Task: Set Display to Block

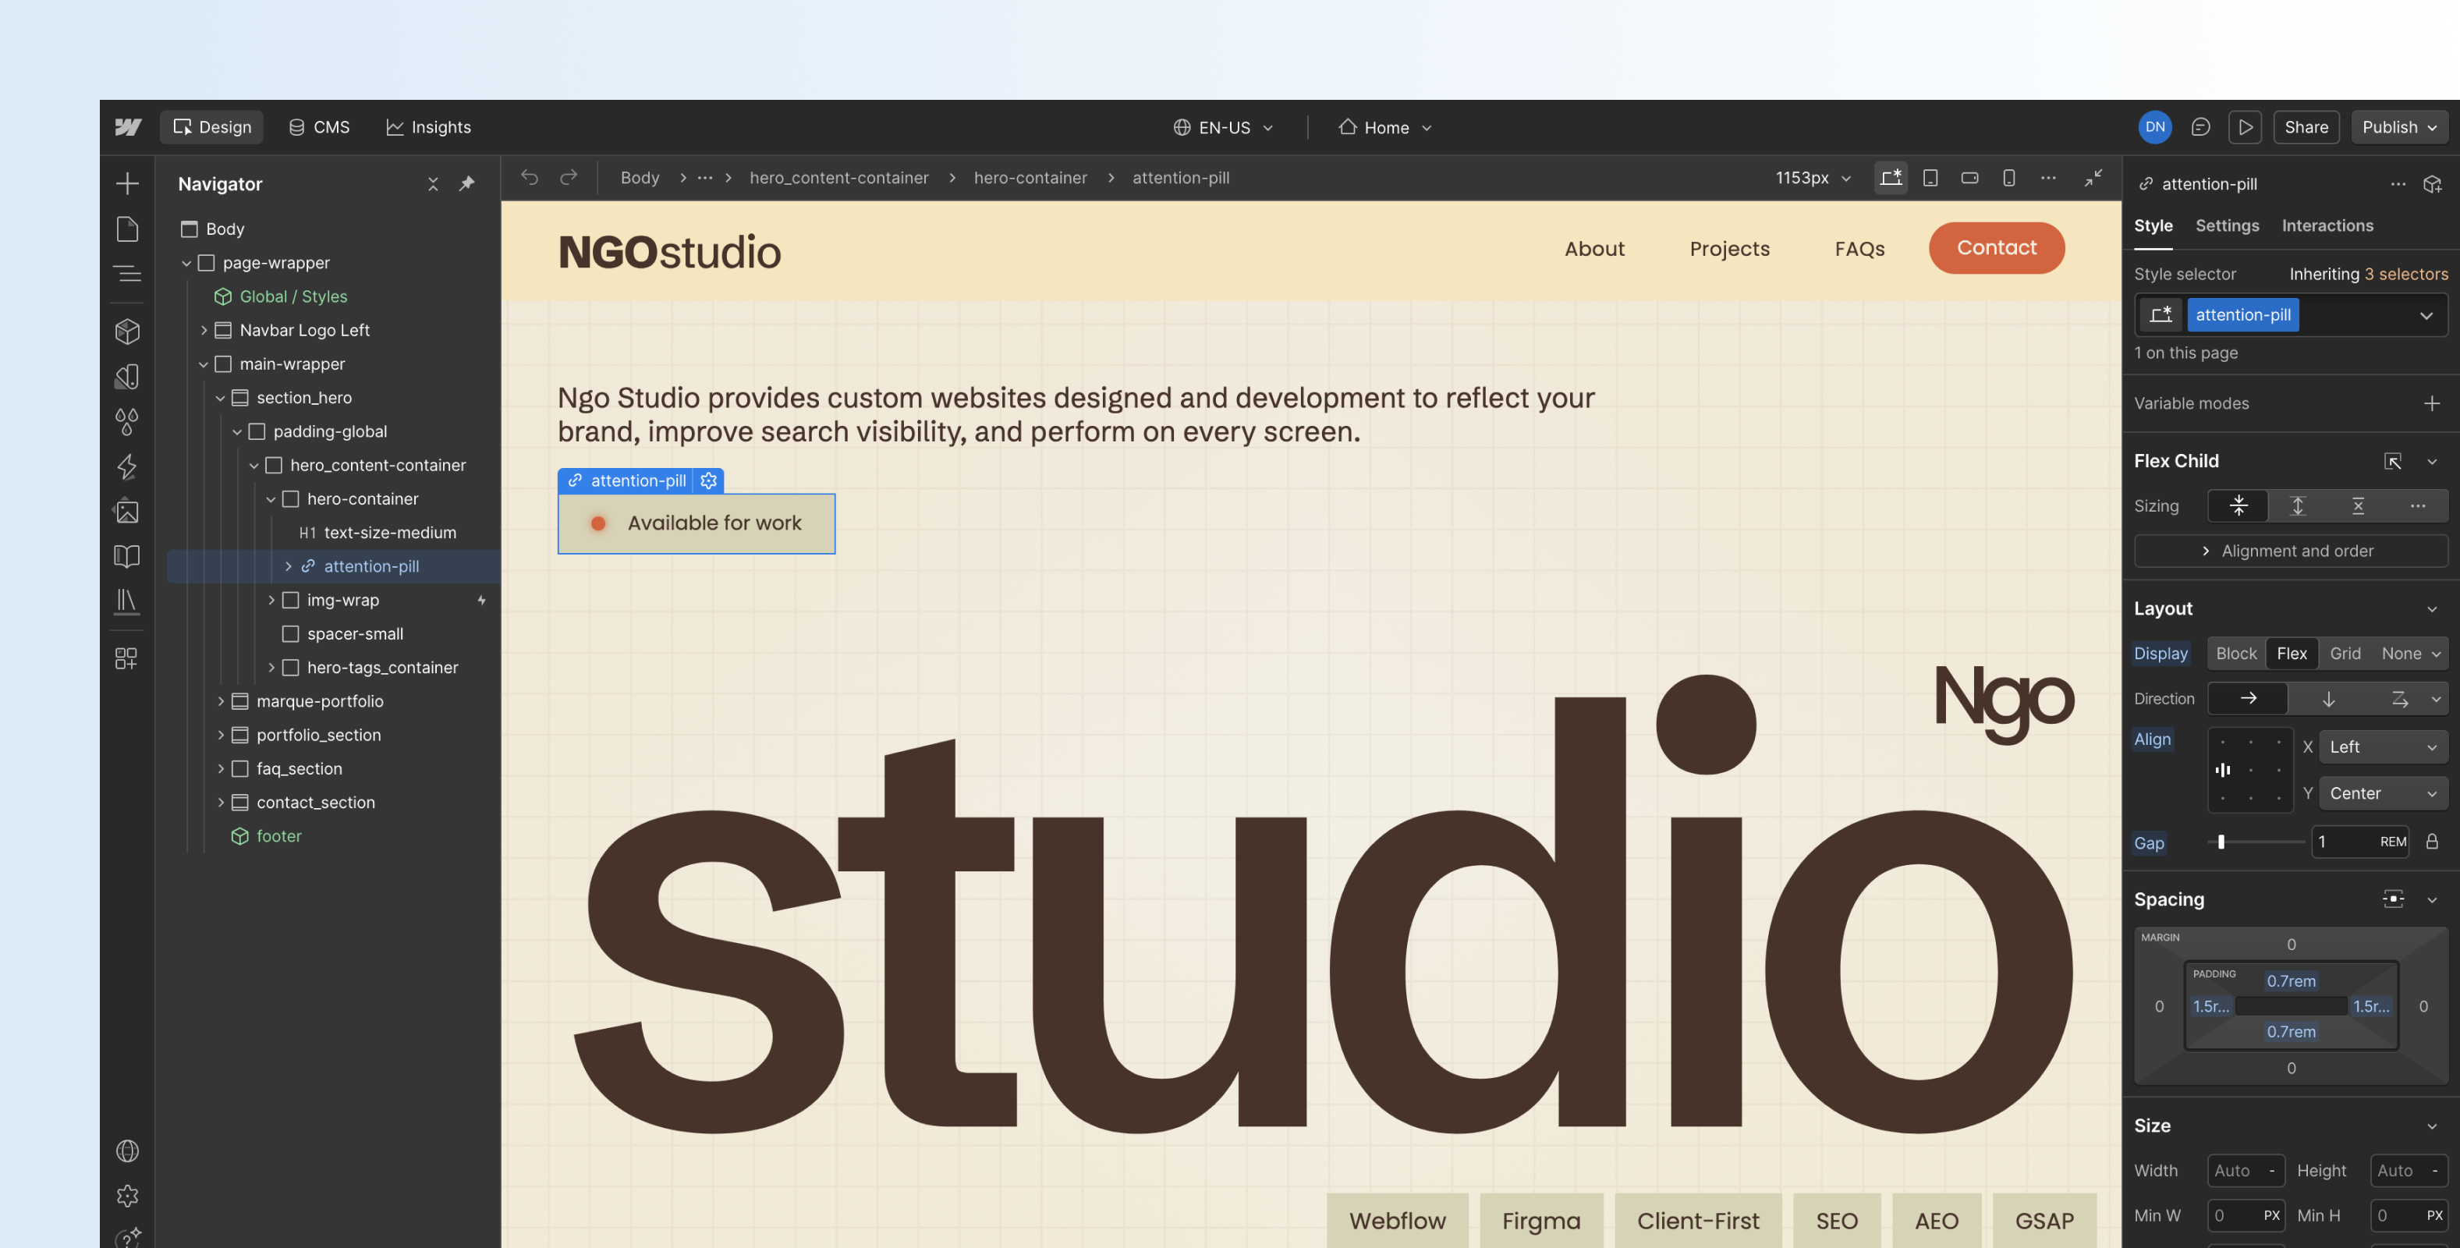Action: (x=2235, y=653)
